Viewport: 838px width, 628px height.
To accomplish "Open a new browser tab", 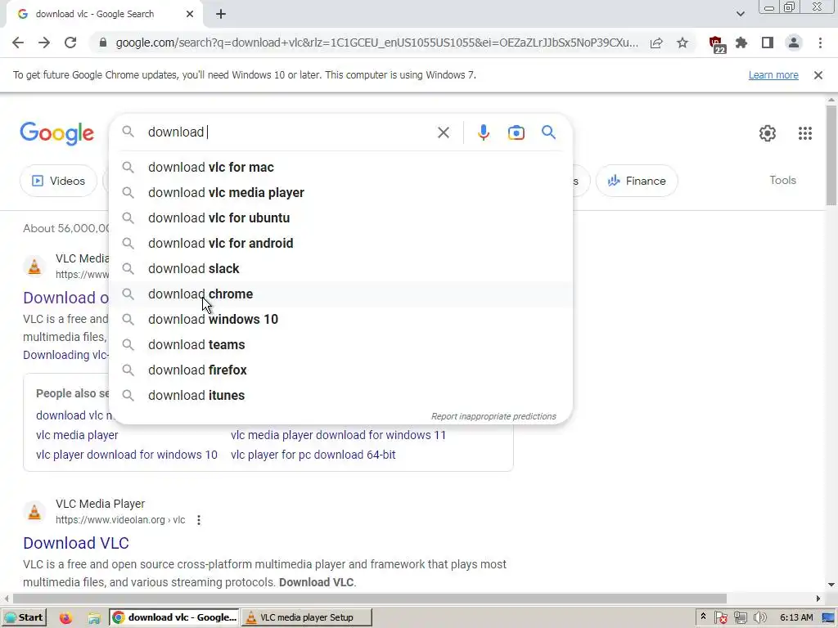I will click(221, 14).
